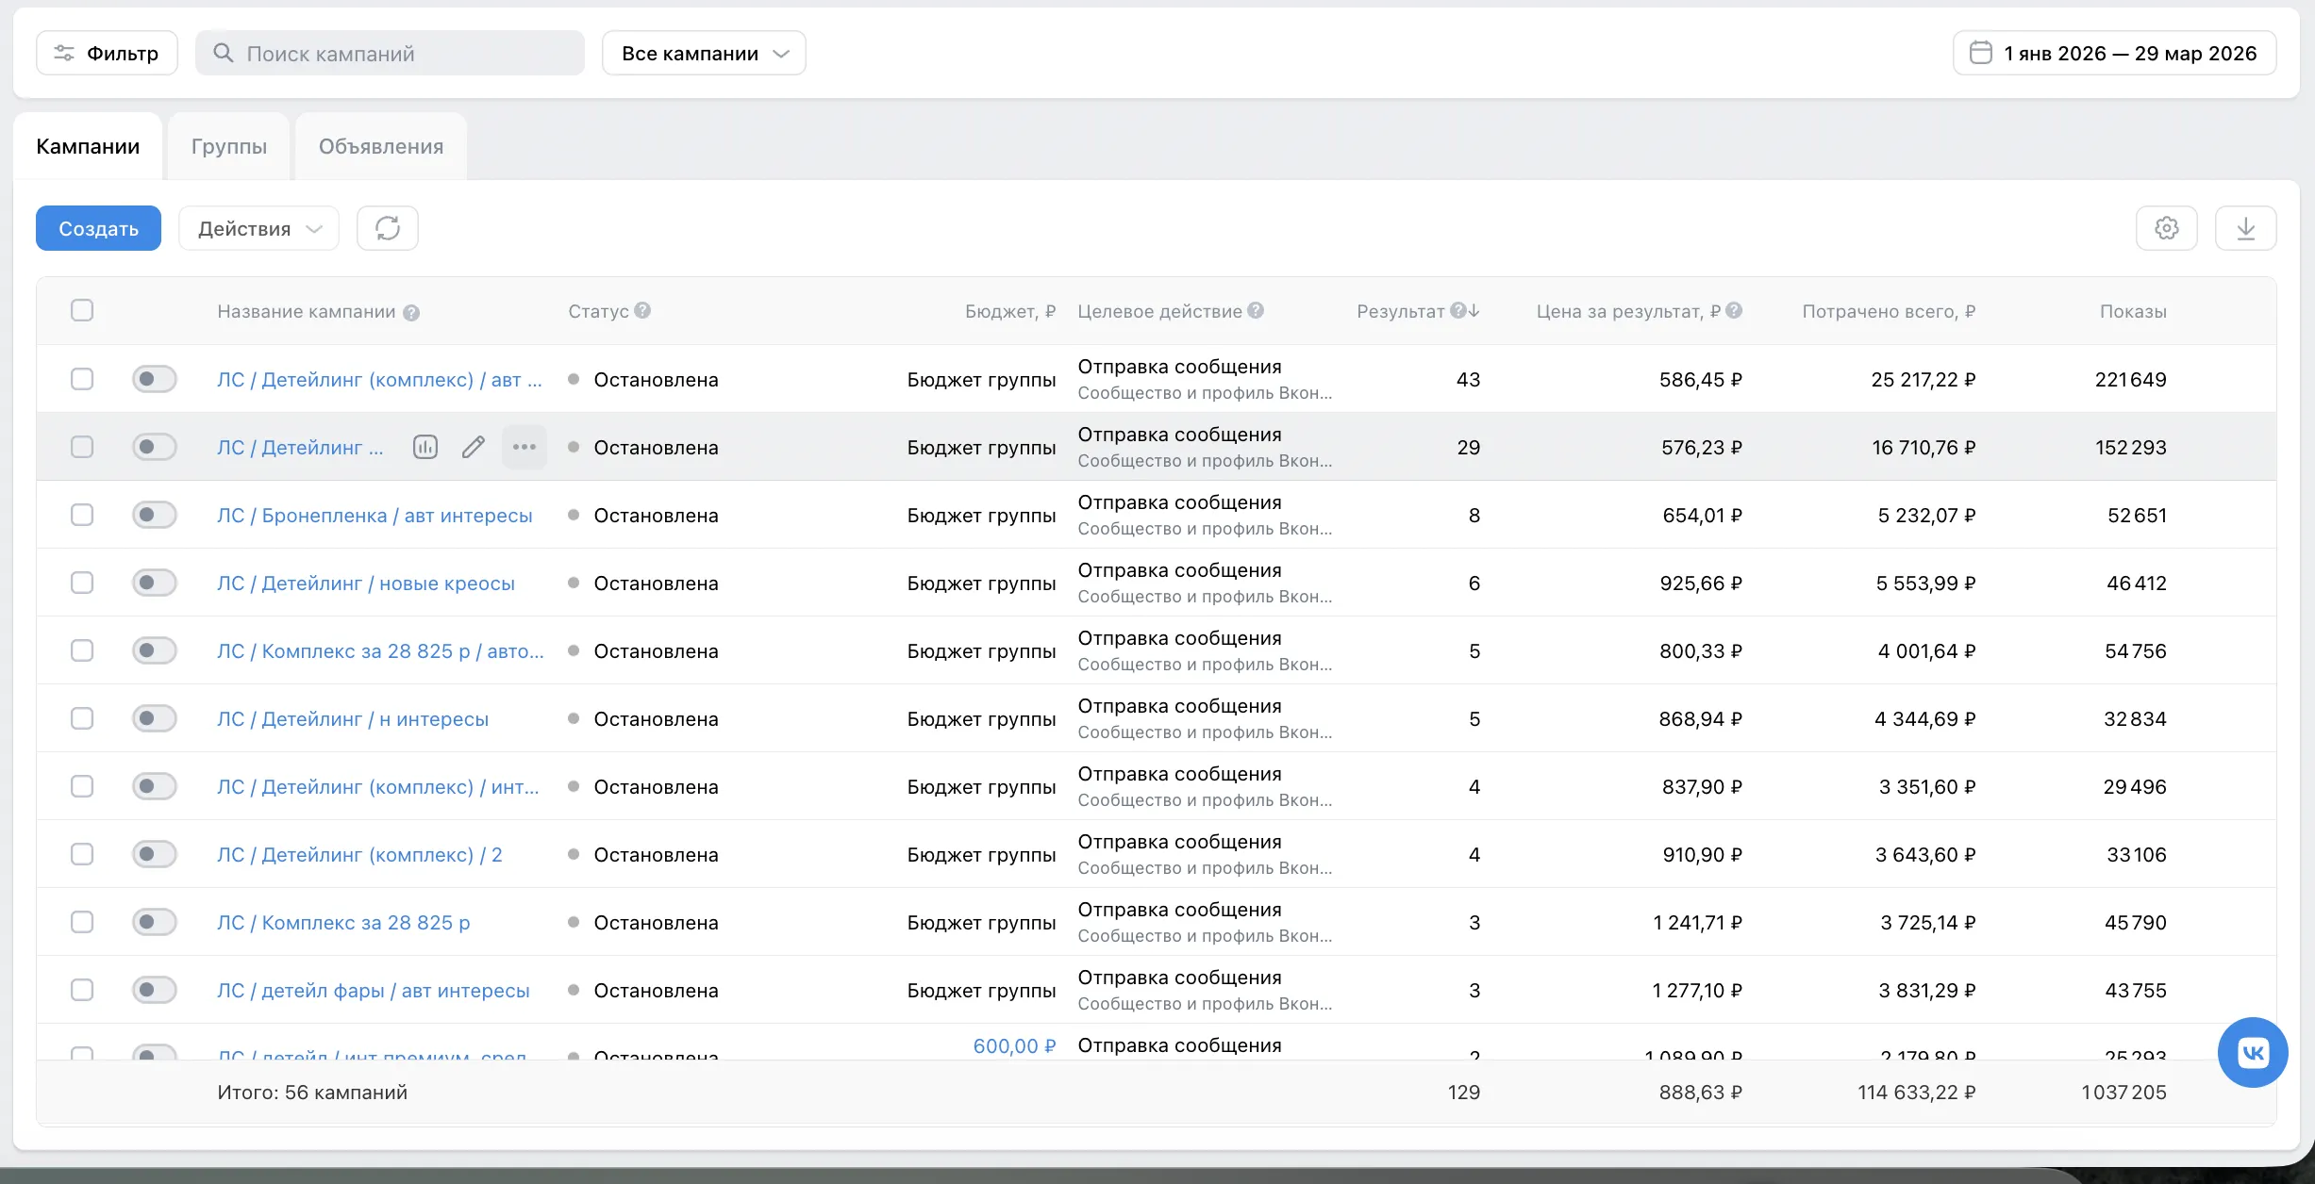
Task: Click the Создать button
Action: 98,228
